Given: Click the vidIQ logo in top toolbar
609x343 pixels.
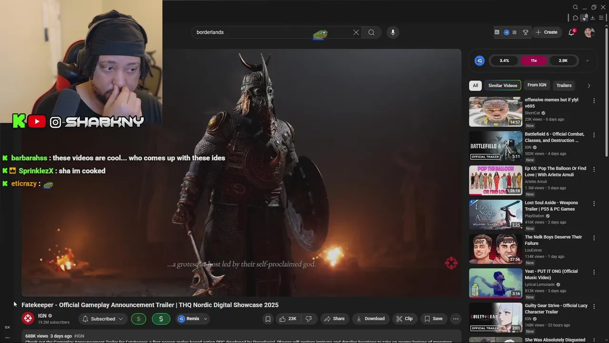Looking at the screenshot, I should (x=506, y=32).
